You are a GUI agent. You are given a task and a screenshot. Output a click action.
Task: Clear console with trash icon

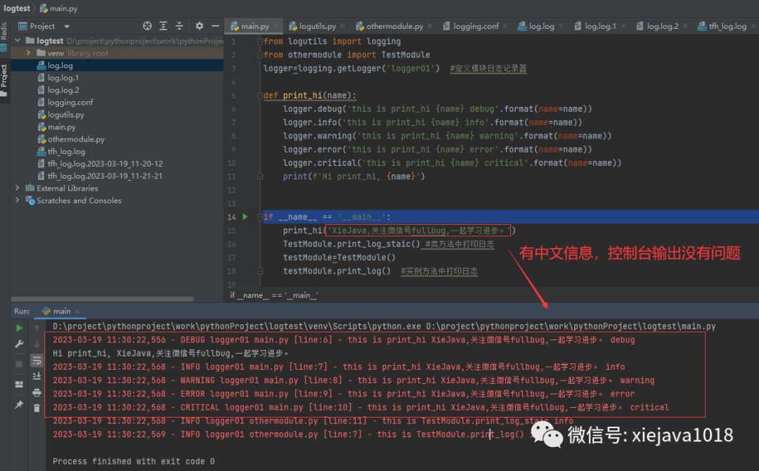pos(37,408)
